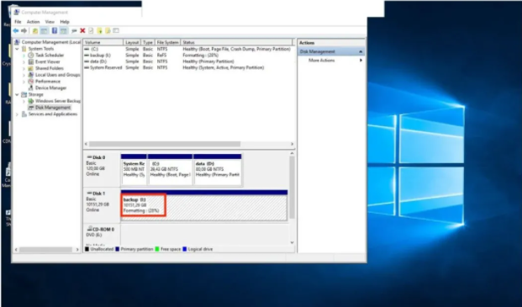
Task: Click the dark blue Primary partition legend swatch
Action: [x=117, y=249]
